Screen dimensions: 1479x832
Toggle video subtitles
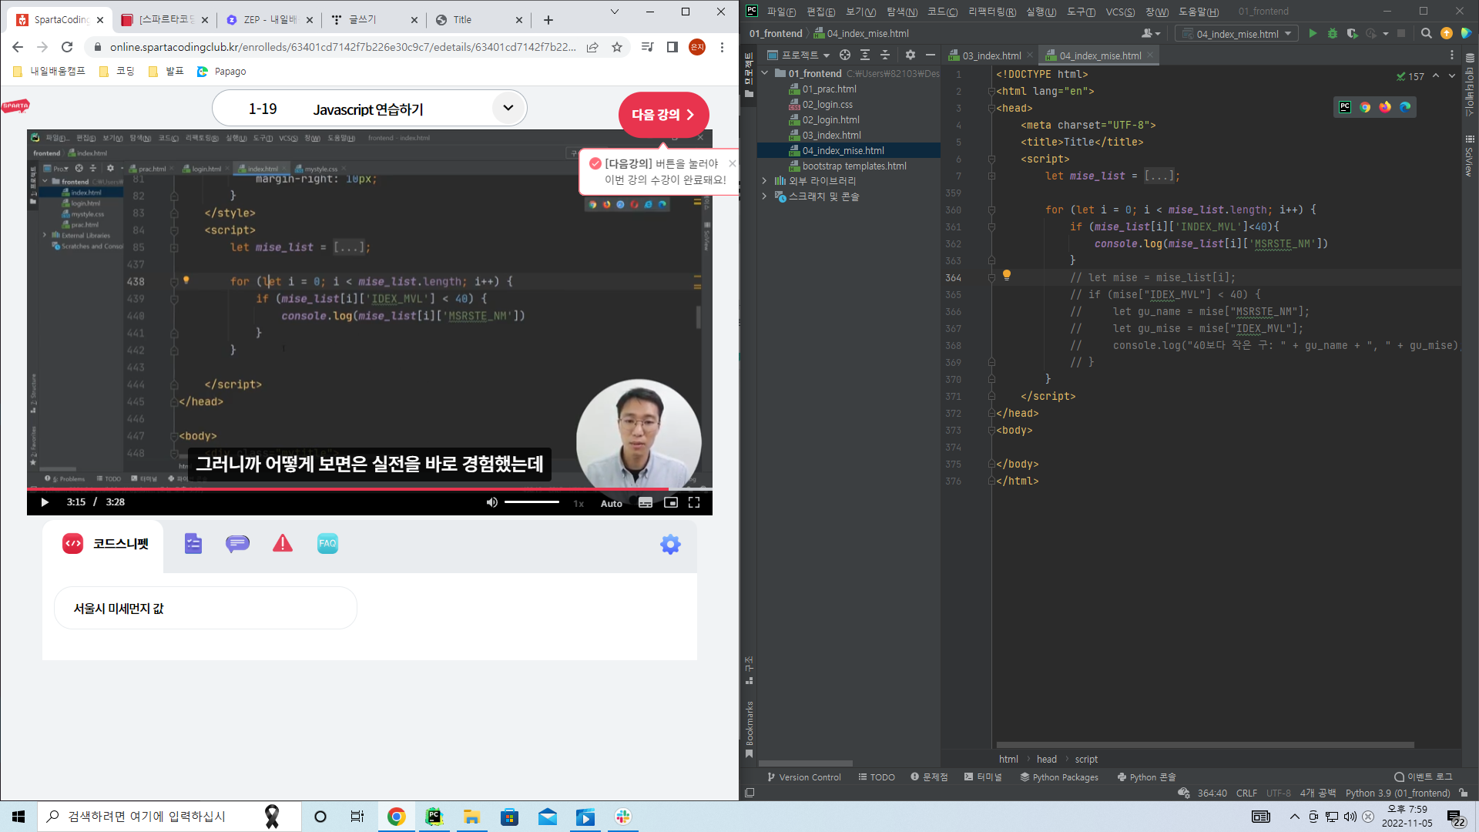[646, 502]
